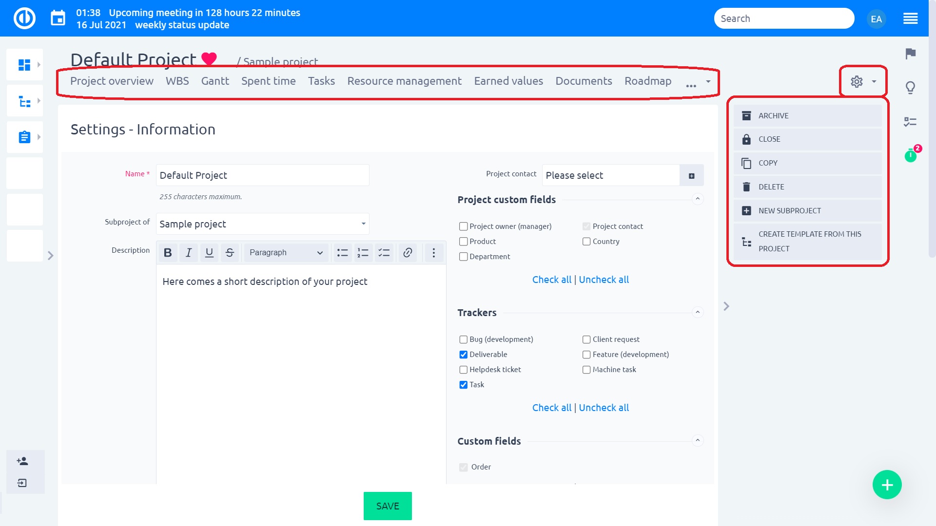Open the calendar icon in the header
The width and height of the screenshot is (936, 526).
click(58, 19)
